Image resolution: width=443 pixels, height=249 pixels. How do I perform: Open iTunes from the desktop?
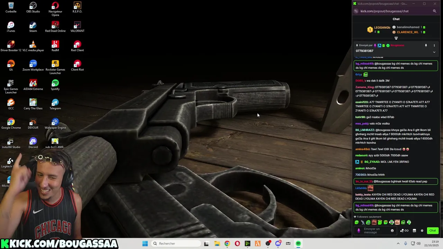tap(11, 27)
